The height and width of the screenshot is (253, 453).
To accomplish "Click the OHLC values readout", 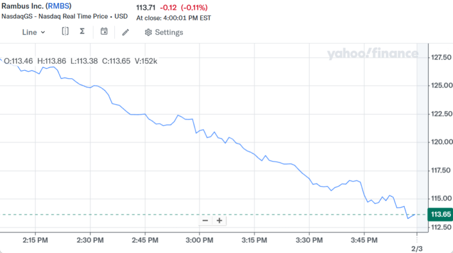I will point(81,61).
